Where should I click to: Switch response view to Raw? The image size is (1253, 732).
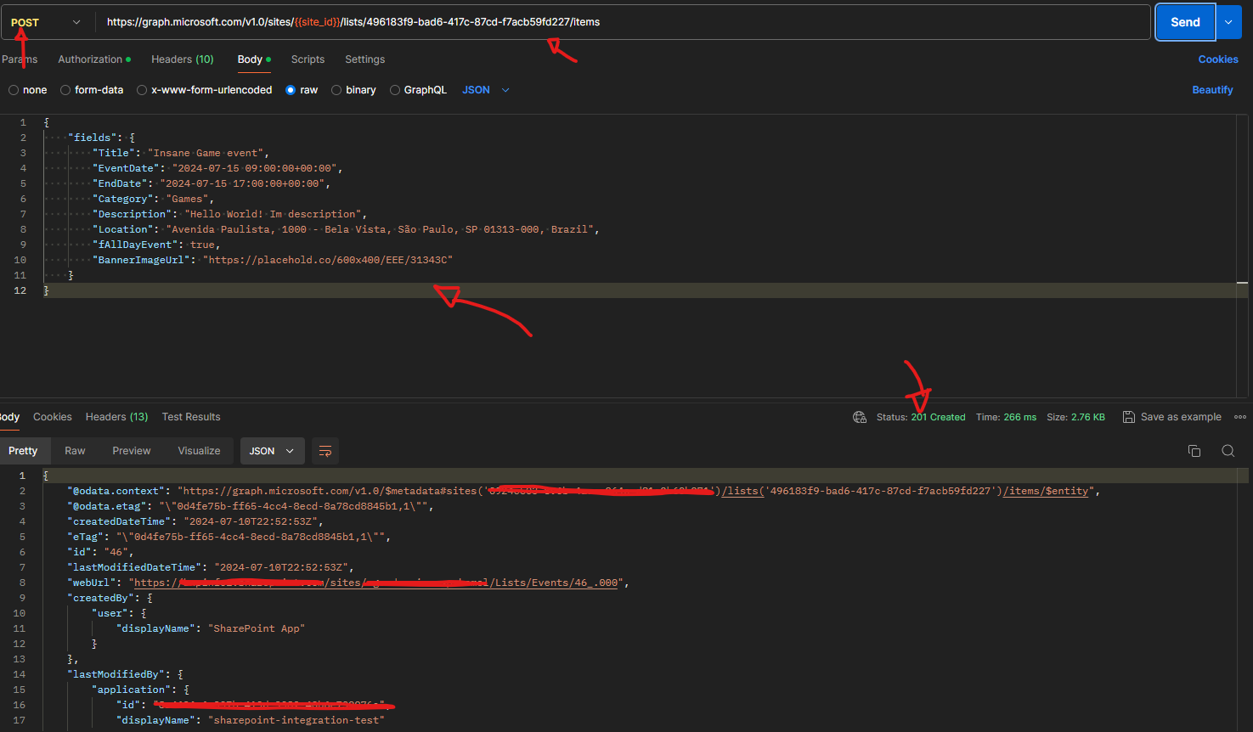[75, 451]
